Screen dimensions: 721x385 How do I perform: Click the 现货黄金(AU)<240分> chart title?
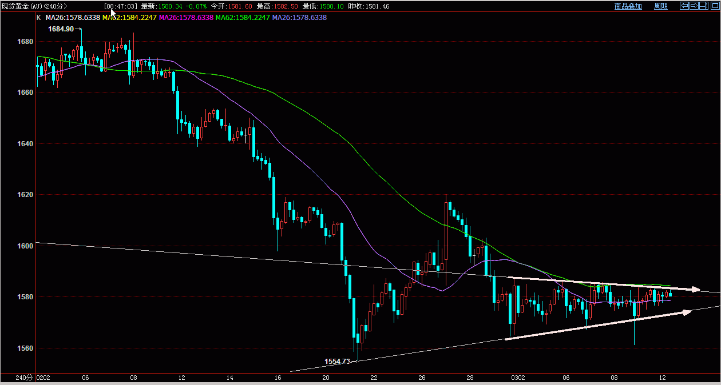[35, 6]
